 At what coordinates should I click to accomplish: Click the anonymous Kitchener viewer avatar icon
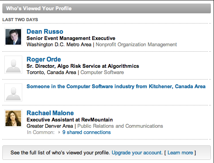(13, 92)
